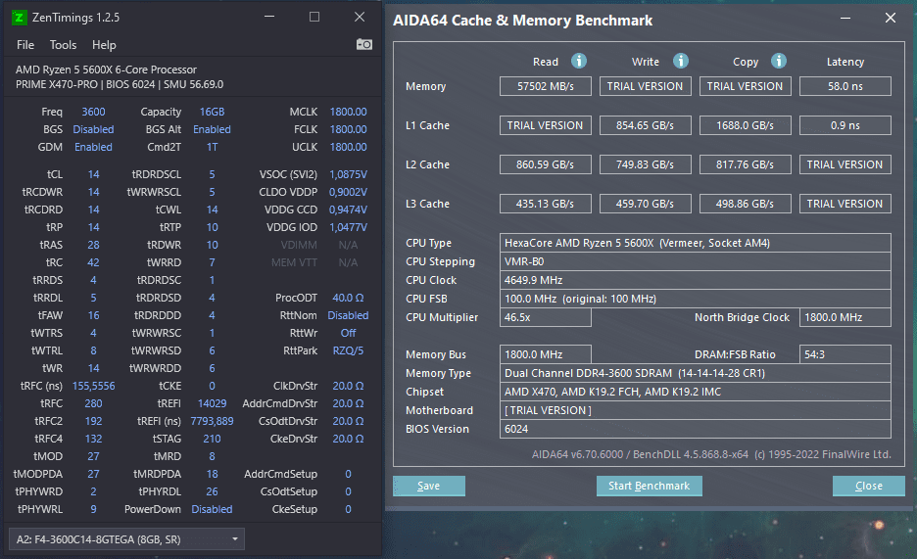Open the File menu in ZenTimings

tap(25, 45)
